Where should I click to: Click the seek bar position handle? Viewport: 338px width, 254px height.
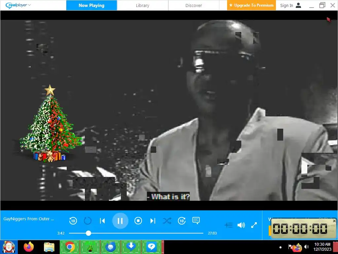(88, 233)
